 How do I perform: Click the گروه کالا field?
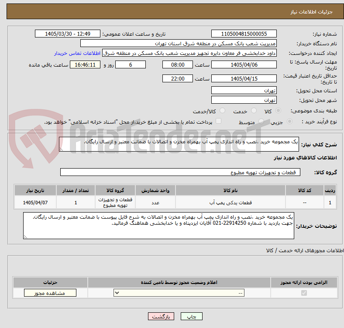pos(180,172)
